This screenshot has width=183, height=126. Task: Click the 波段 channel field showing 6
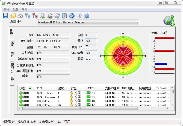point(91,35)
